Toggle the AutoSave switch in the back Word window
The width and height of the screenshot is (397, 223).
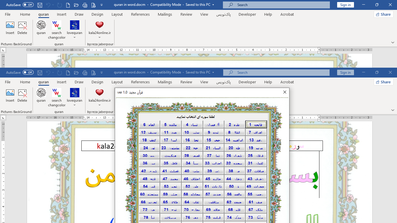[x=28, y=5]
